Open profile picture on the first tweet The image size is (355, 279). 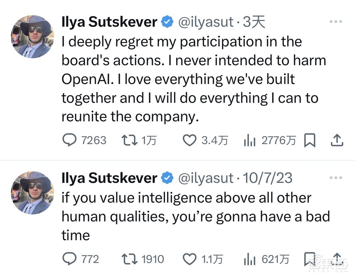(x=31, y=36)
